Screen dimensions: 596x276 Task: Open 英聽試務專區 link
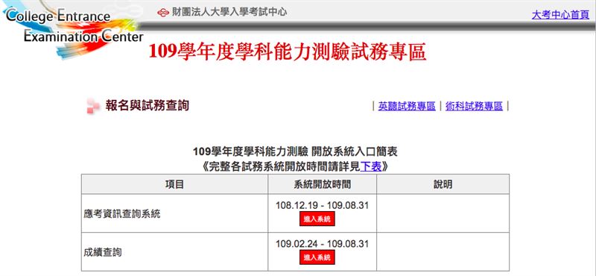click(407, 106)
